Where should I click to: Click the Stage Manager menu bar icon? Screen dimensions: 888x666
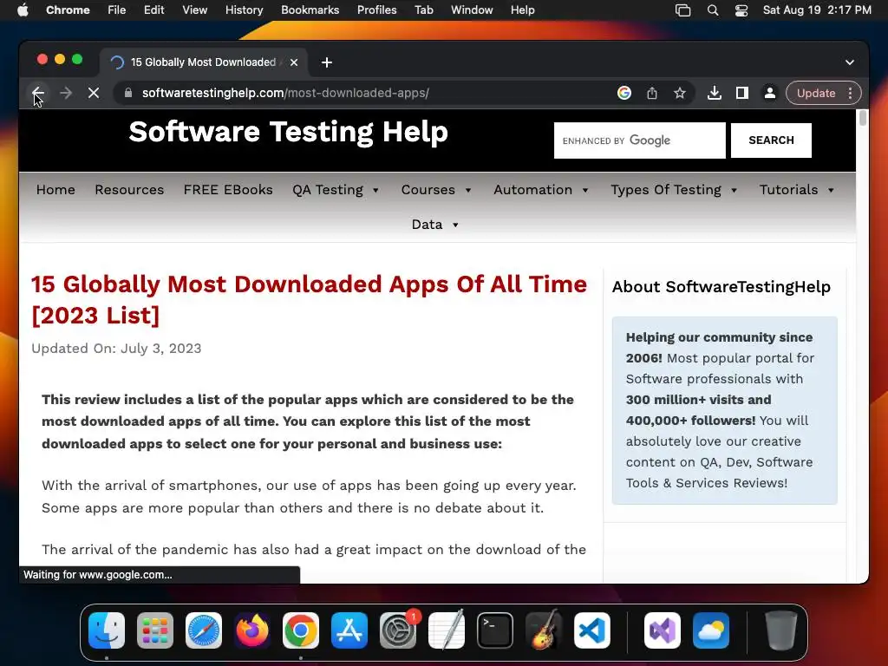coord(683,10)
